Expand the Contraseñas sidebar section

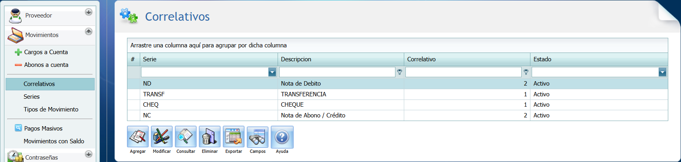(x=89, y=154)
